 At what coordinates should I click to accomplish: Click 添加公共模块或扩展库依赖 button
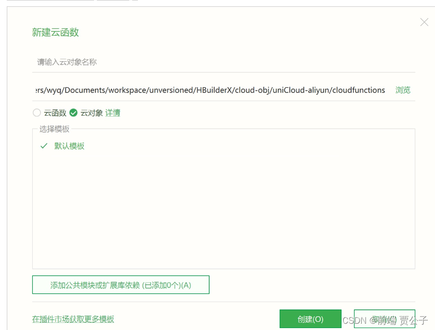[121, 285]
